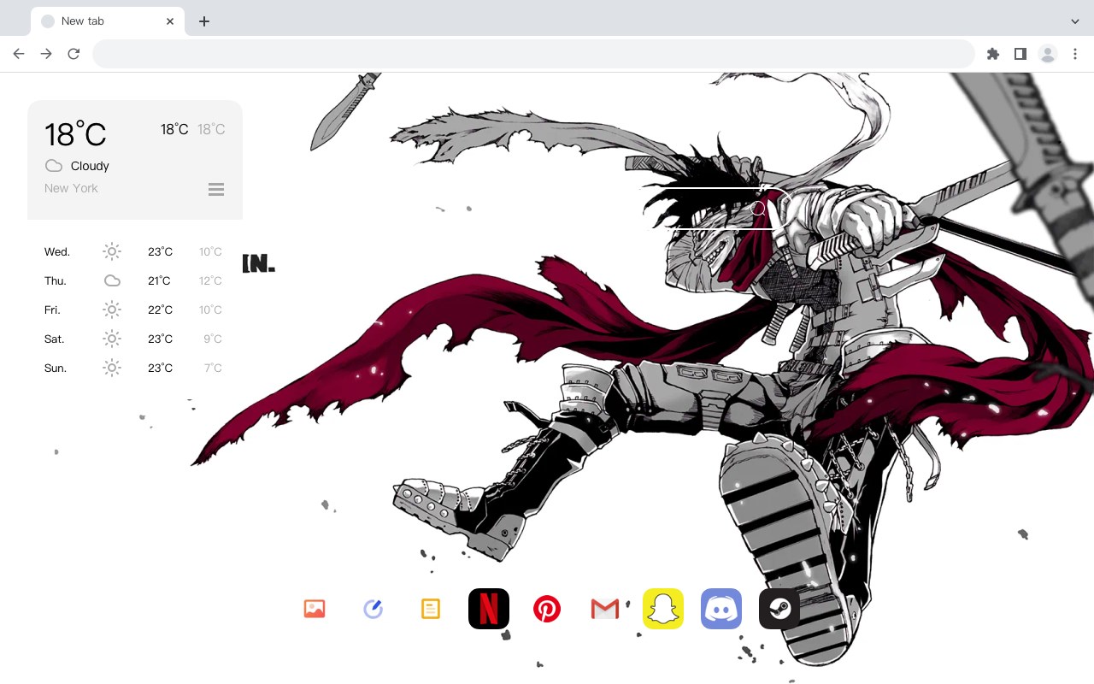Open the wallpaper image gallery icon
The width and height of the screenshot is (1094, 684).
pyautogui.click(x=315, y=609)
